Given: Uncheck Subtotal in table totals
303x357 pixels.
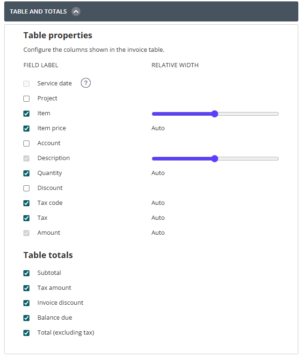Looking at the screenshot, I should click(x=27, y=273).
